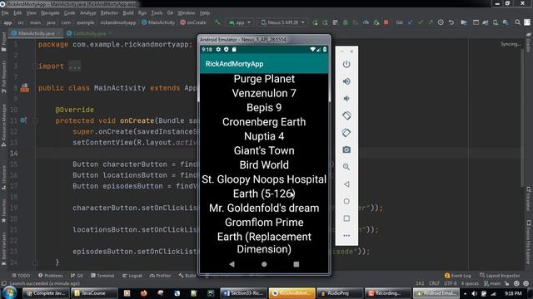533x299 pixels.
Task: Switch to the MainActivity.java editor tab
Action: 36,33
